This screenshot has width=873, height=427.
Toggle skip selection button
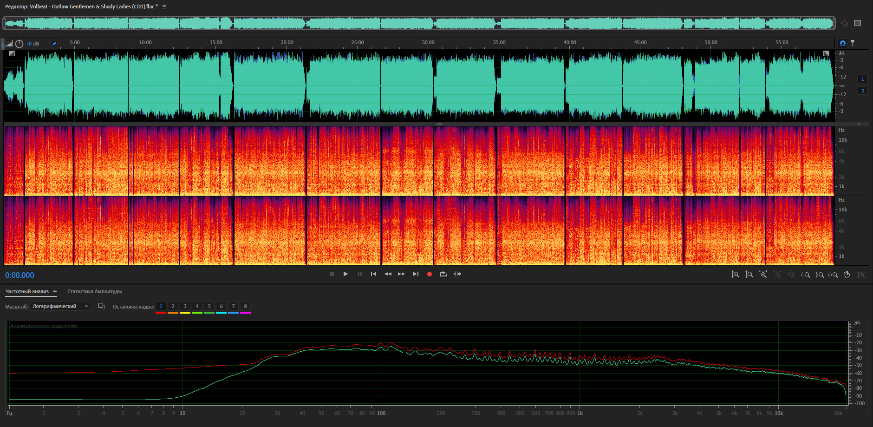[x=457, y=274]
